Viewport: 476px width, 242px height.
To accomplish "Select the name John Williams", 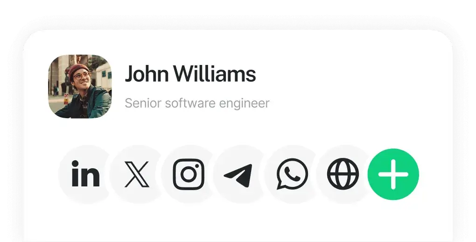I will pos(190,73).
